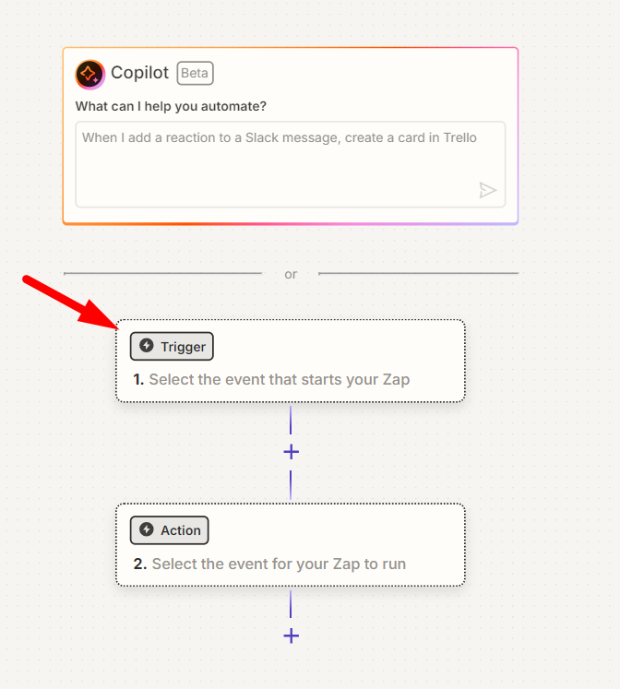
Task: Click the lightning bolt icon beside Trigger
Action: click(147, 346)
